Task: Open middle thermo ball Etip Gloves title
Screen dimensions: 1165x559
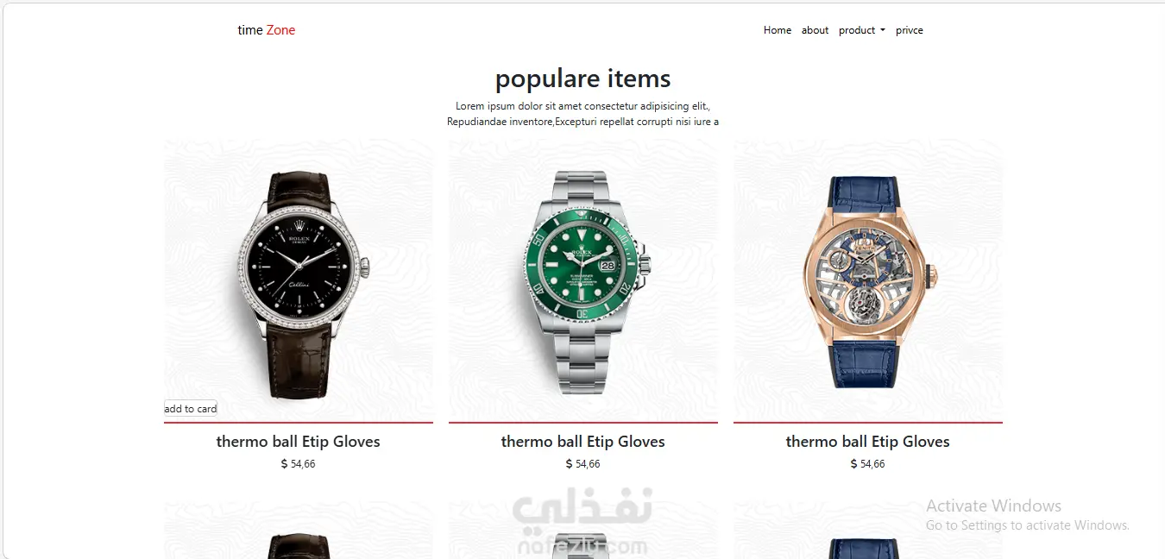Action: [x=583, y=442]
